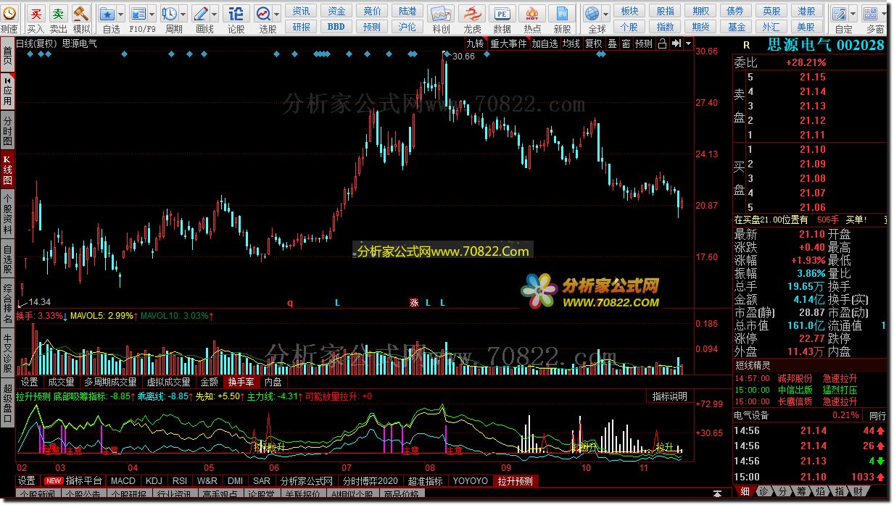
Task: Click the 买入 buy icon
Action: [36, 13]
